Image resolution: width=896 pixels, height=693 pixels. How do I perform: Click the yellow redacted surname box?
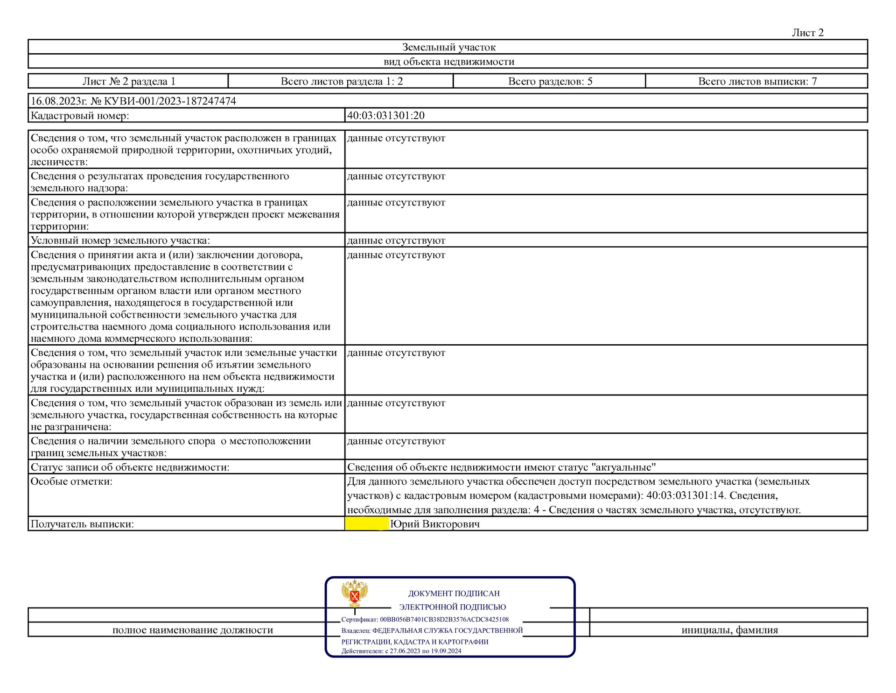[x=367, y=524]
